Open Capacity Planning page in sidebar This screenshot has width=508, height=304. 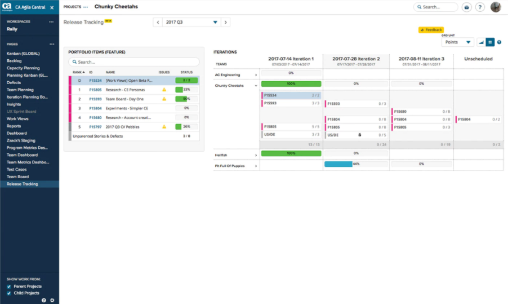pos(23,68)
